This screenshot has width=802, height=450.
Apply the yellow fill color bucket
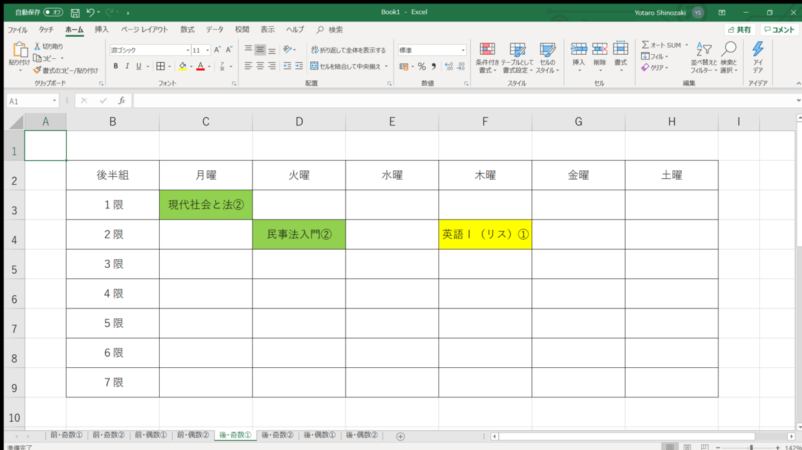pyautogui.click(x=182, y=66)
